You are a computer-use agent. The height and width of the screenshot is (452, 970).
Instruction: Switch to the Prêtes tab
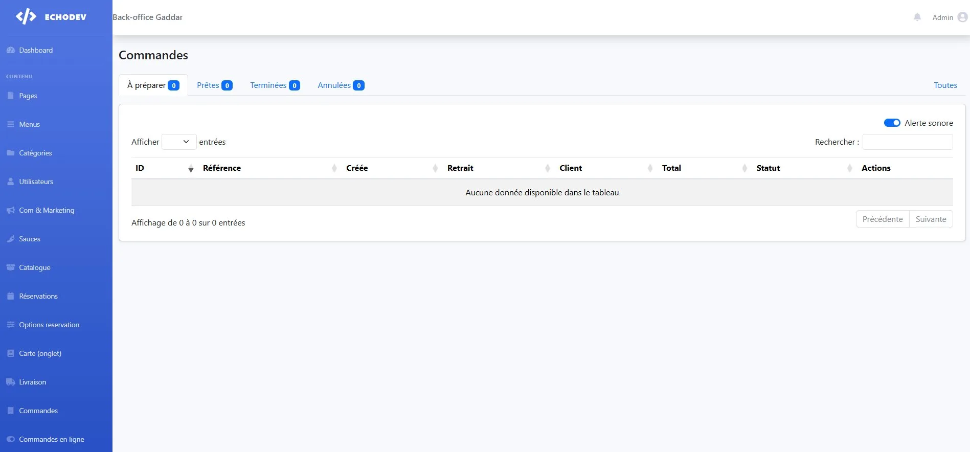215,85
